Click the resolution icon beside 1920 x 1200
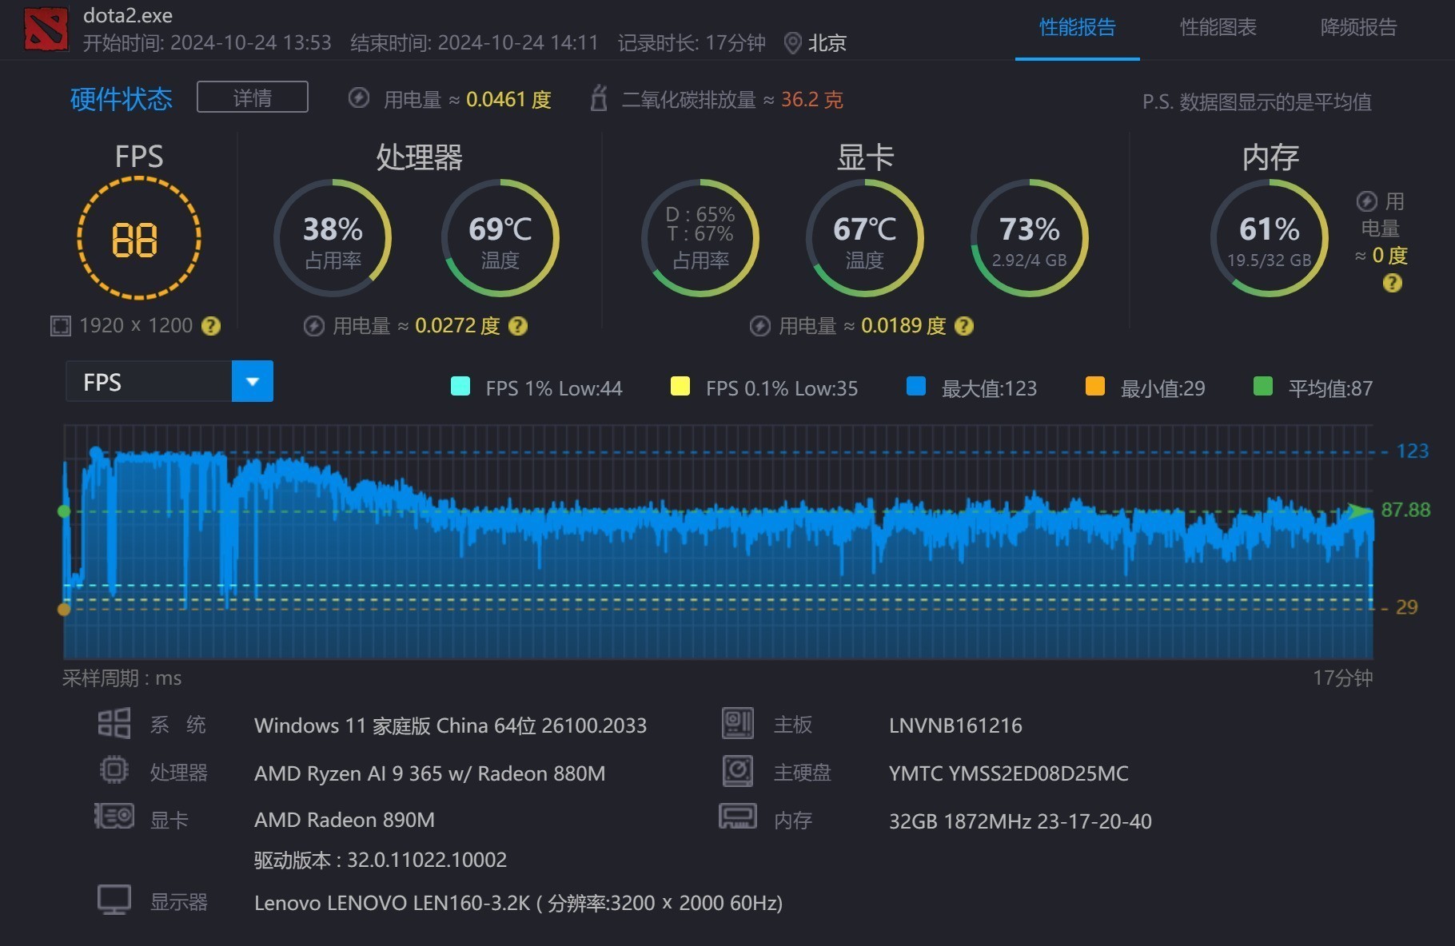 [61, 326]
